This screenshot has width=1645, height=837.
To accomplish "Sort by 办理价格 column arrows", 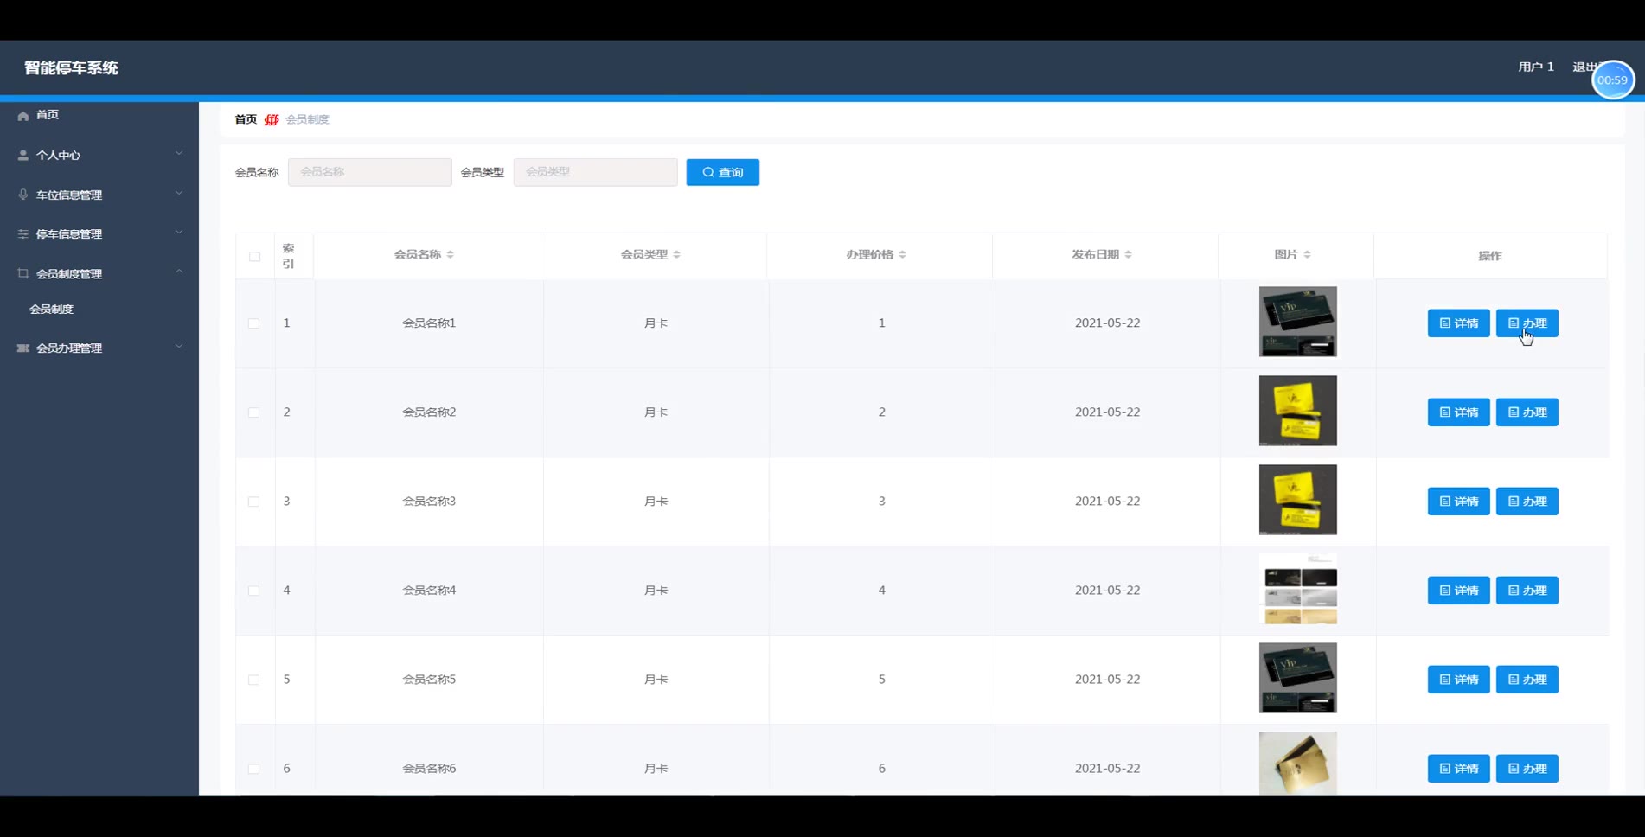I will pyautogui.click(x=903, y=254).
